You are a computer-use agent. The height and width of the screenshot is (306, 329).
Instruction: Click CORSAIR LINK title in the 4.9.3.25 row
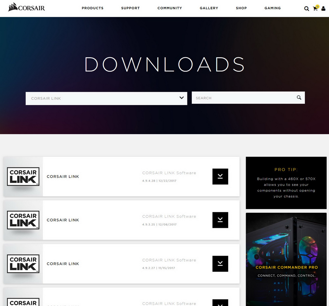(63, 220)
